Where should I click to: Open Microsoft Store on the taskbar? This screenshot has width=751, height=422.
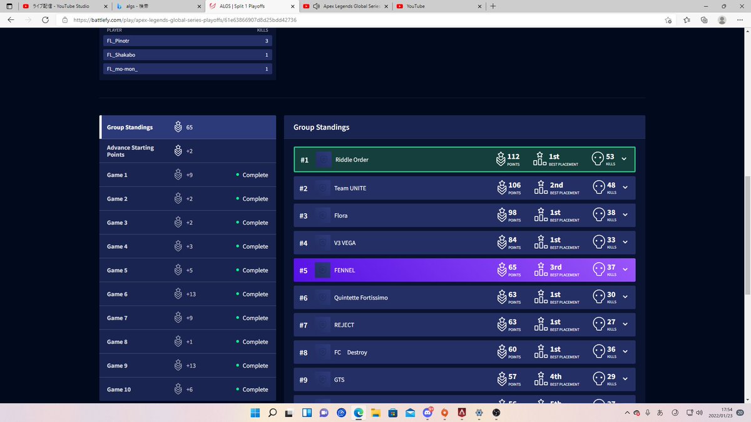pos(393,413)
